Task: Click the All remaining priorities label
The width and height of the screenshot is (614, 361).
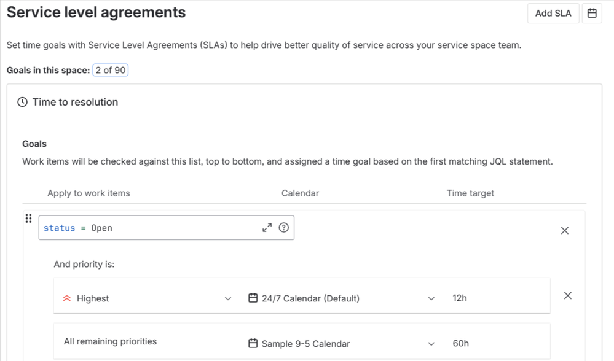Action: pos(110,341)
